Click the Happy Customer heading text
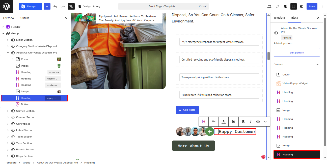Image resolution: width=327 pixels, height=165 pixels. point(237,131)
